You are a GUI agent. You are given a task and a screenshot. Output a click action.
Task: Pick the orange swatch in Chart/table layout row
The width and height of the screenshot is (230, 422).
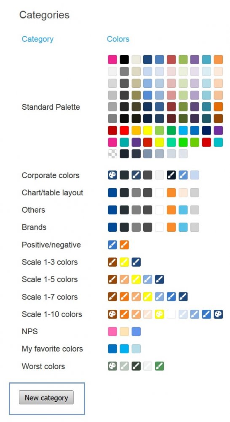tap(171, 192)
